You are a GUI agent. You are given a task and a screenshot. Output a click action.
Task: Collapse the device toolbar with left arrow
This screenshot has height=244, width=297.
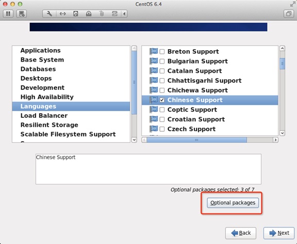pos(124,14)
